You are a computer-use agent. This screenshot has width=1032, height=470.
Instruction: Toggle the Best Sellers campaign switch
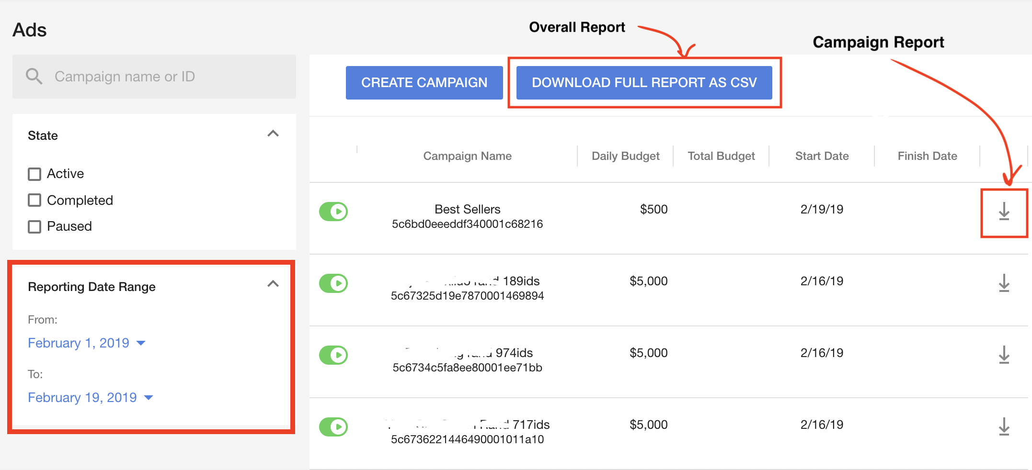(x=333, y=212)
